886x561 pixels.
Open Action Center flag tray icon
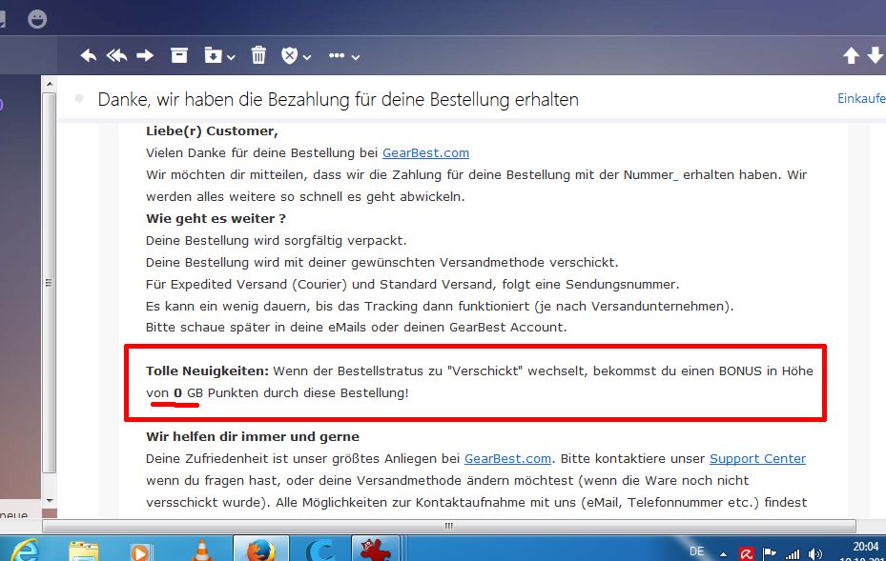point(769,553)
